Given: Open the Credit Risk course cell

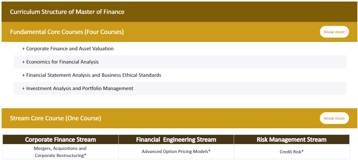Looking at the screenshot, I should click(292, 151).
